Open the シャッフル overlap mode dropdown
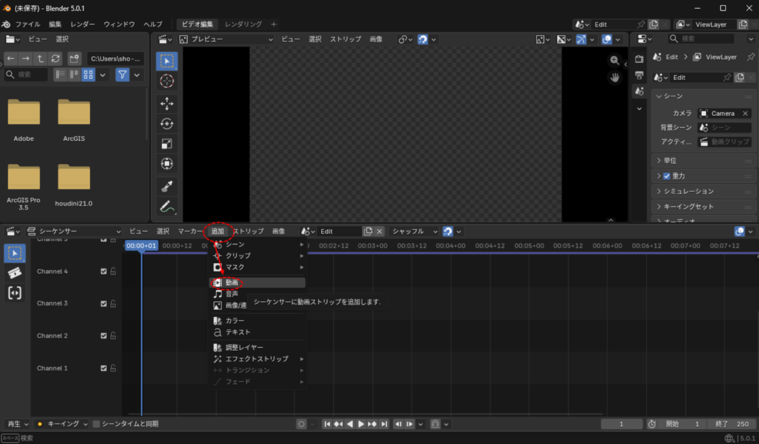Viewport: 759px width, 444px height. [414, 232]
